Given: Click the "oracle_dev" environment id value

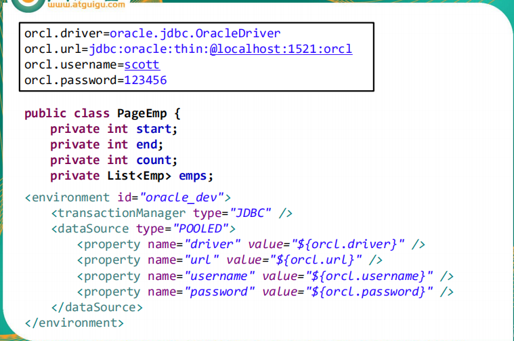Looking at the screenshot, I should [181, 197].
